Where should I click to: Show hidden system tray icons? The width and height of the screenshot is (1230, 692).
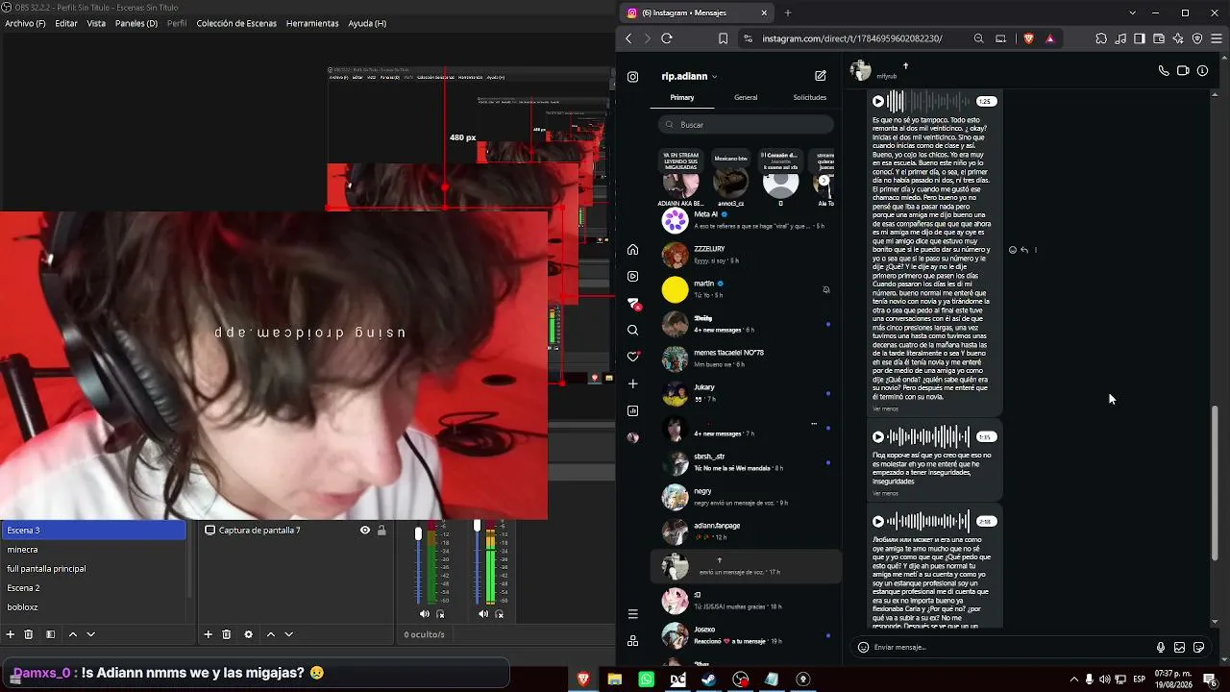(1074, 680)
